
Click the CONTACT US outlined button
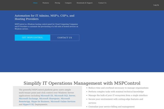(x=65, y=38)
